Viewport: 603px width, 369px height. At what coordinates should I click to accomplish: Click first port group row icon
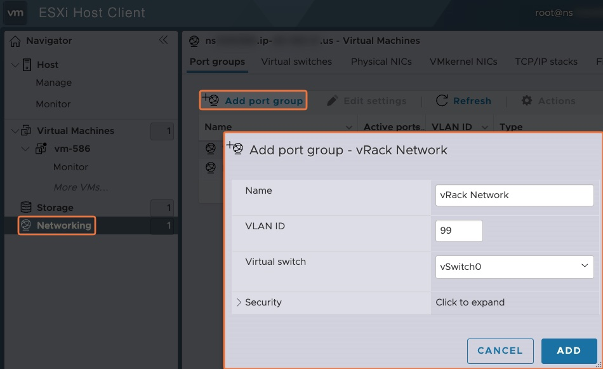(x=210, y=148)
